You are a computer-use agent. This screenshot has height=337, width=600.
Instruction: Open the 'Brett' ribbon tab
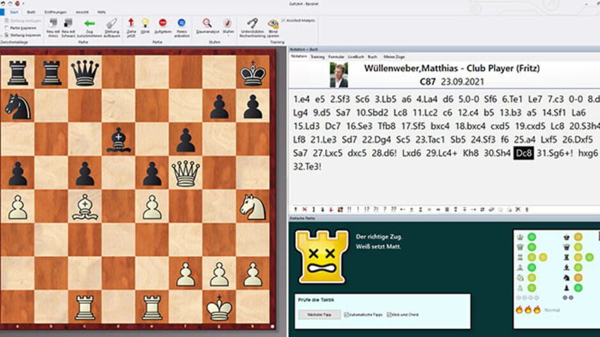pos(31,12)
